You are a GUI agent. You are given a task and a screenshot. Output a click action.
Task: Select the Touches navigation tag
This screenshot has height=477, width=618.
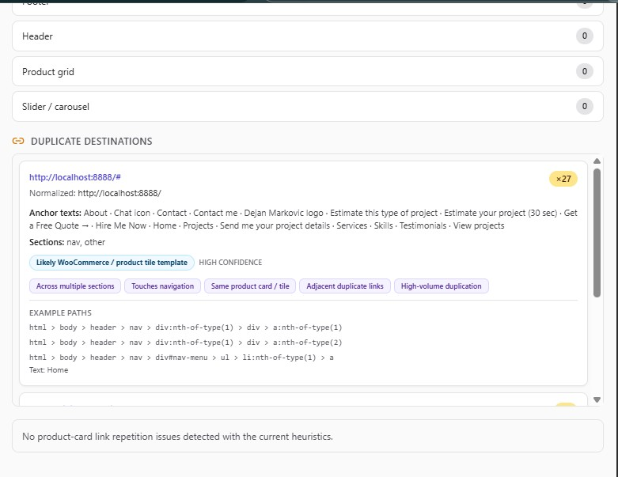pos(162,286)
